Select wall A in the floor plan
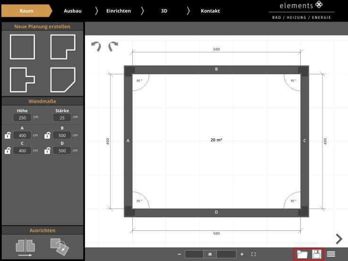 [128, 141]
